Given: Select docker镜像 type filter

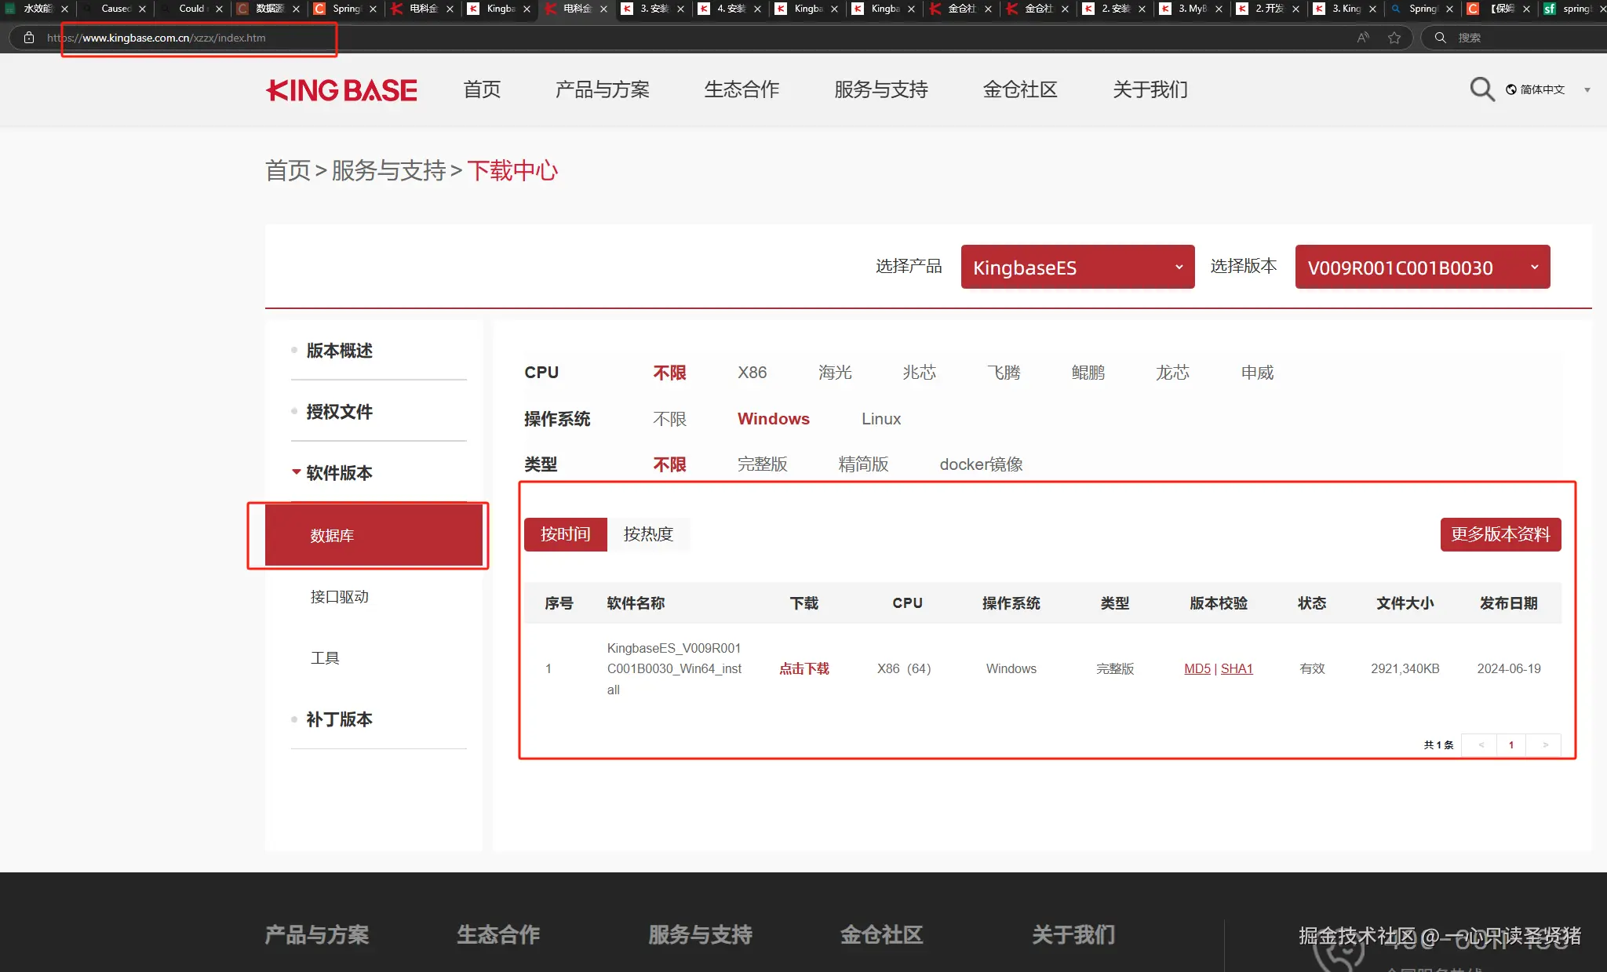Looking at the screenshot, I should [981, 464].
